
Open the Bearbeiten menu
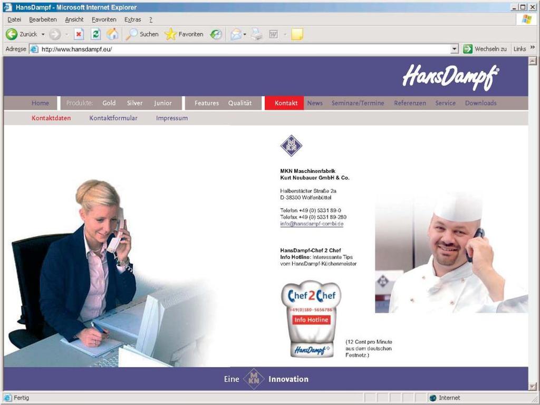(x=43, y=20)
